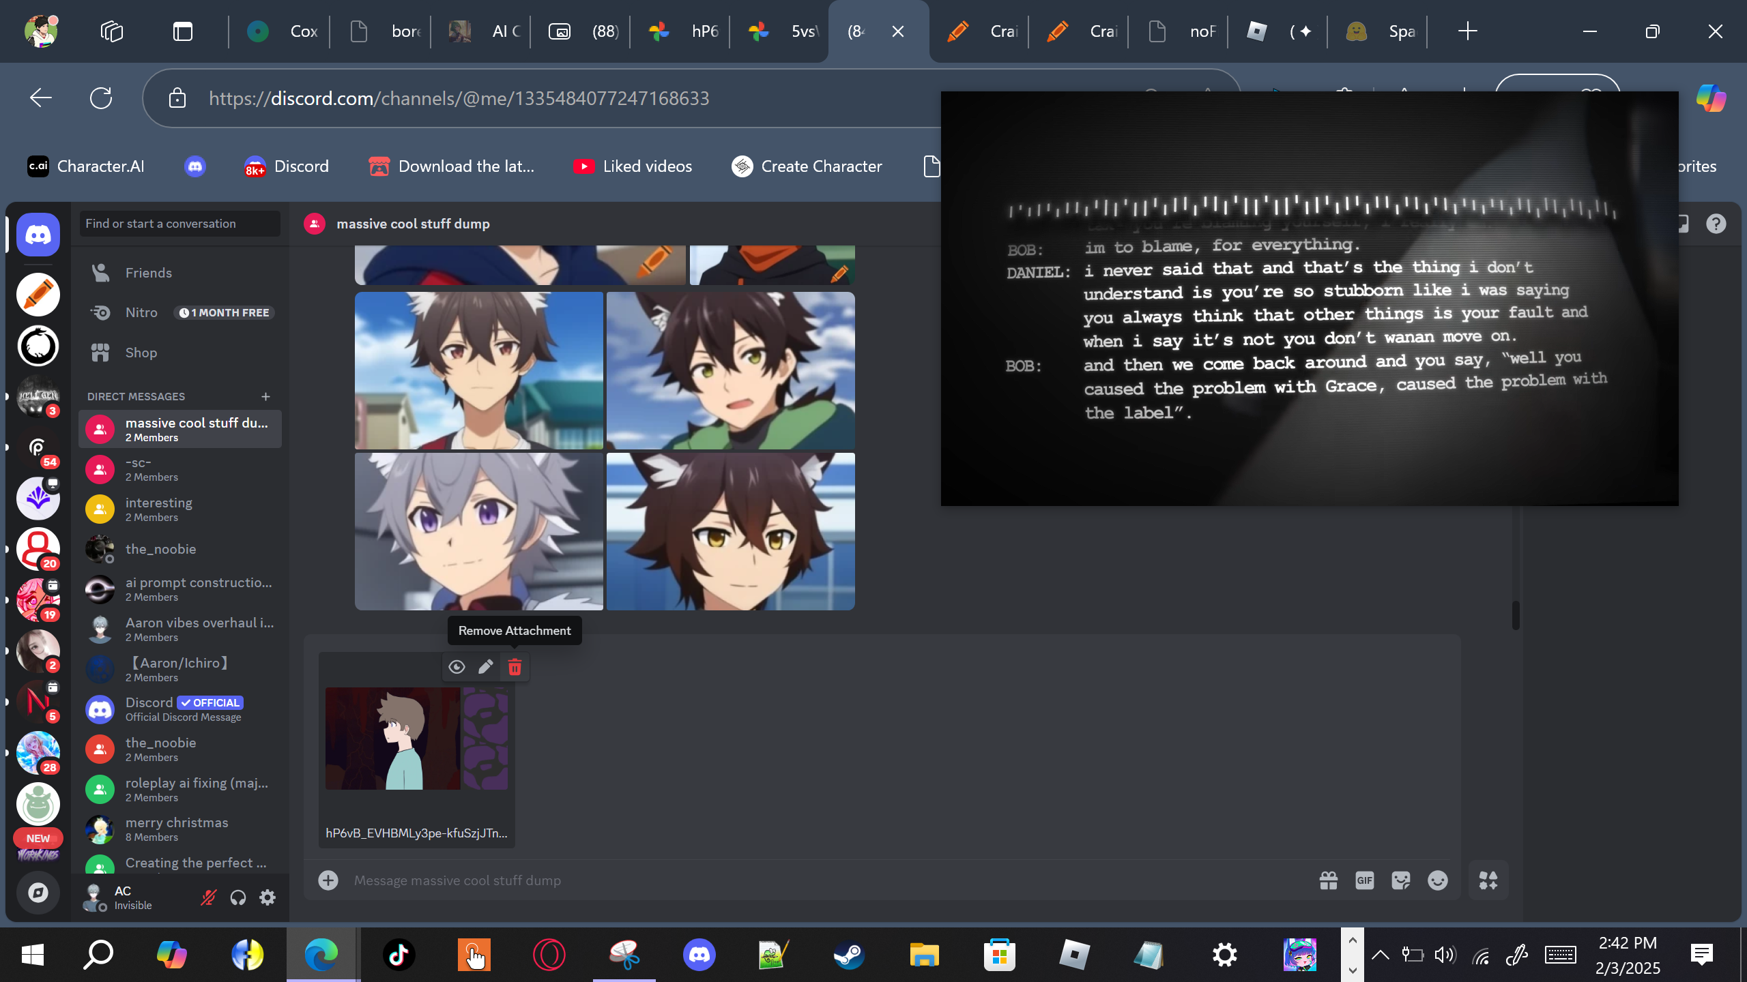The height and width of the screenshot is (982, 1747).
Task: Open the -sc- group DM
Action: [180, 469]
